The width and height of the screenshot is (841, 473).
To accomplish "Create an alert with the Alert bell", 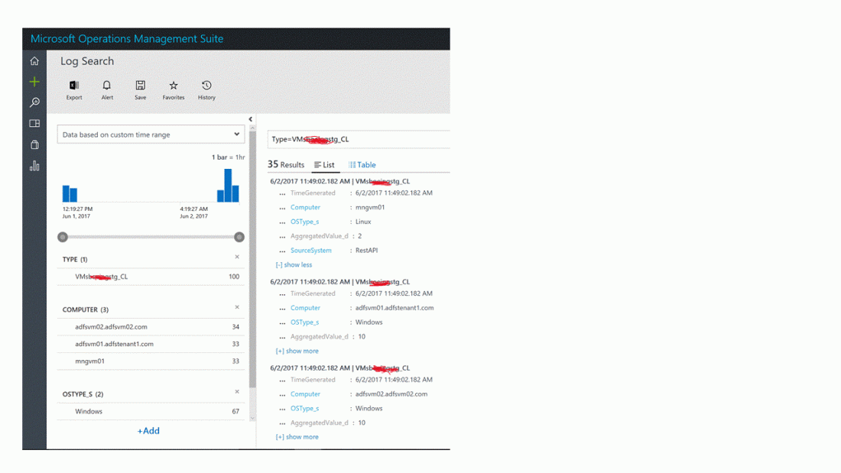I will pyautogui.click(x=107, y=89).
